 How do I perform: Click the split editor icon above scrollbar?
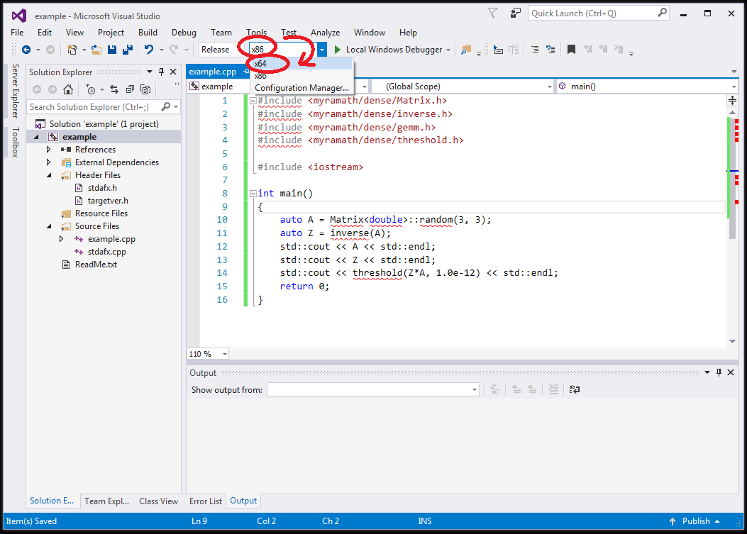733,101
